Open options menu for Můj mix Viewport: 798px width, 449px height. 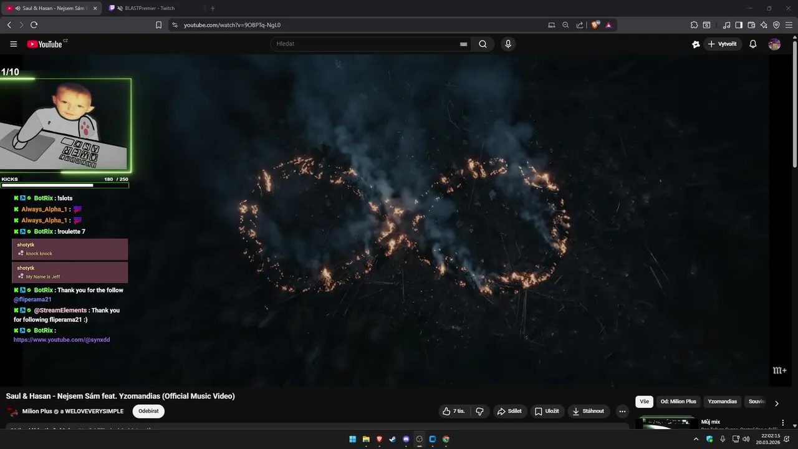[x=783, y=423]
